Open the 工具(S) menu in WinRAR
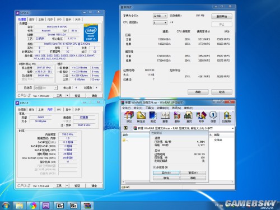280x210 pixels. [x=150, y=108]
